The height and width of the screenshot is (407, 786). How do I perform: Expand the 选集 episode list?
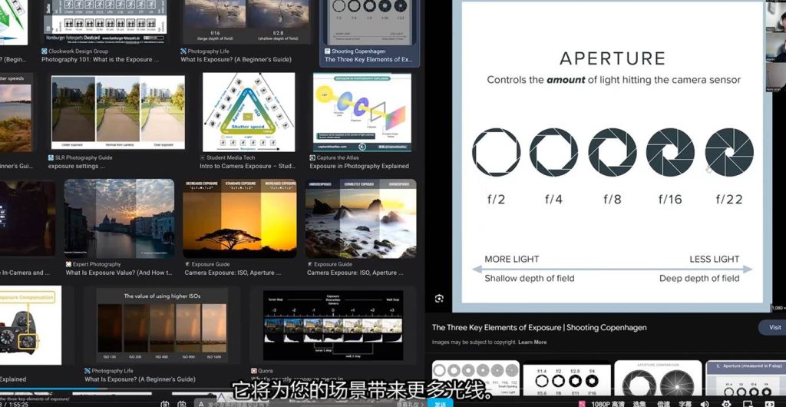[x=639, y=403]
